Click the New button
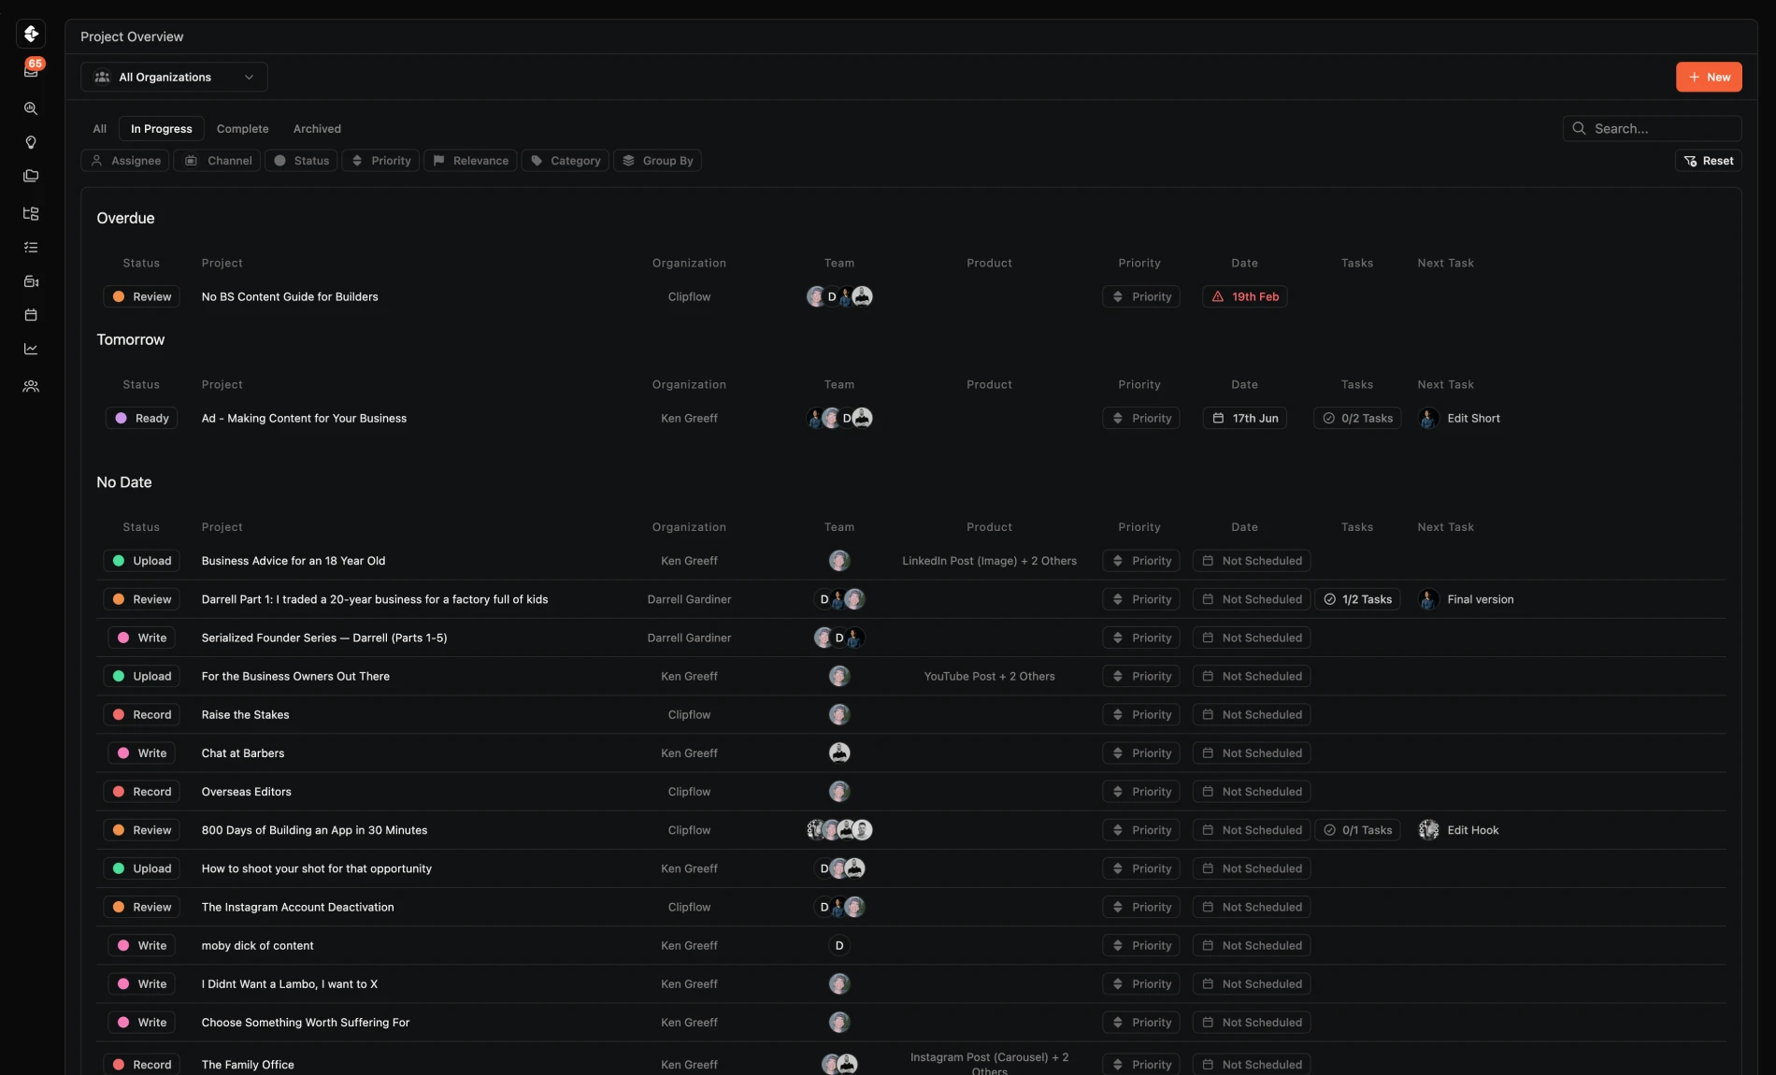 pos(1709,77)
